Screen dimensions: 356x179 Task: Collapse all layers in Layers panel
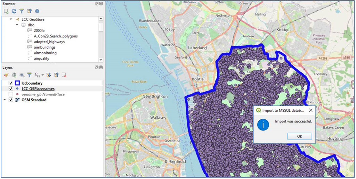click(56, 75)
